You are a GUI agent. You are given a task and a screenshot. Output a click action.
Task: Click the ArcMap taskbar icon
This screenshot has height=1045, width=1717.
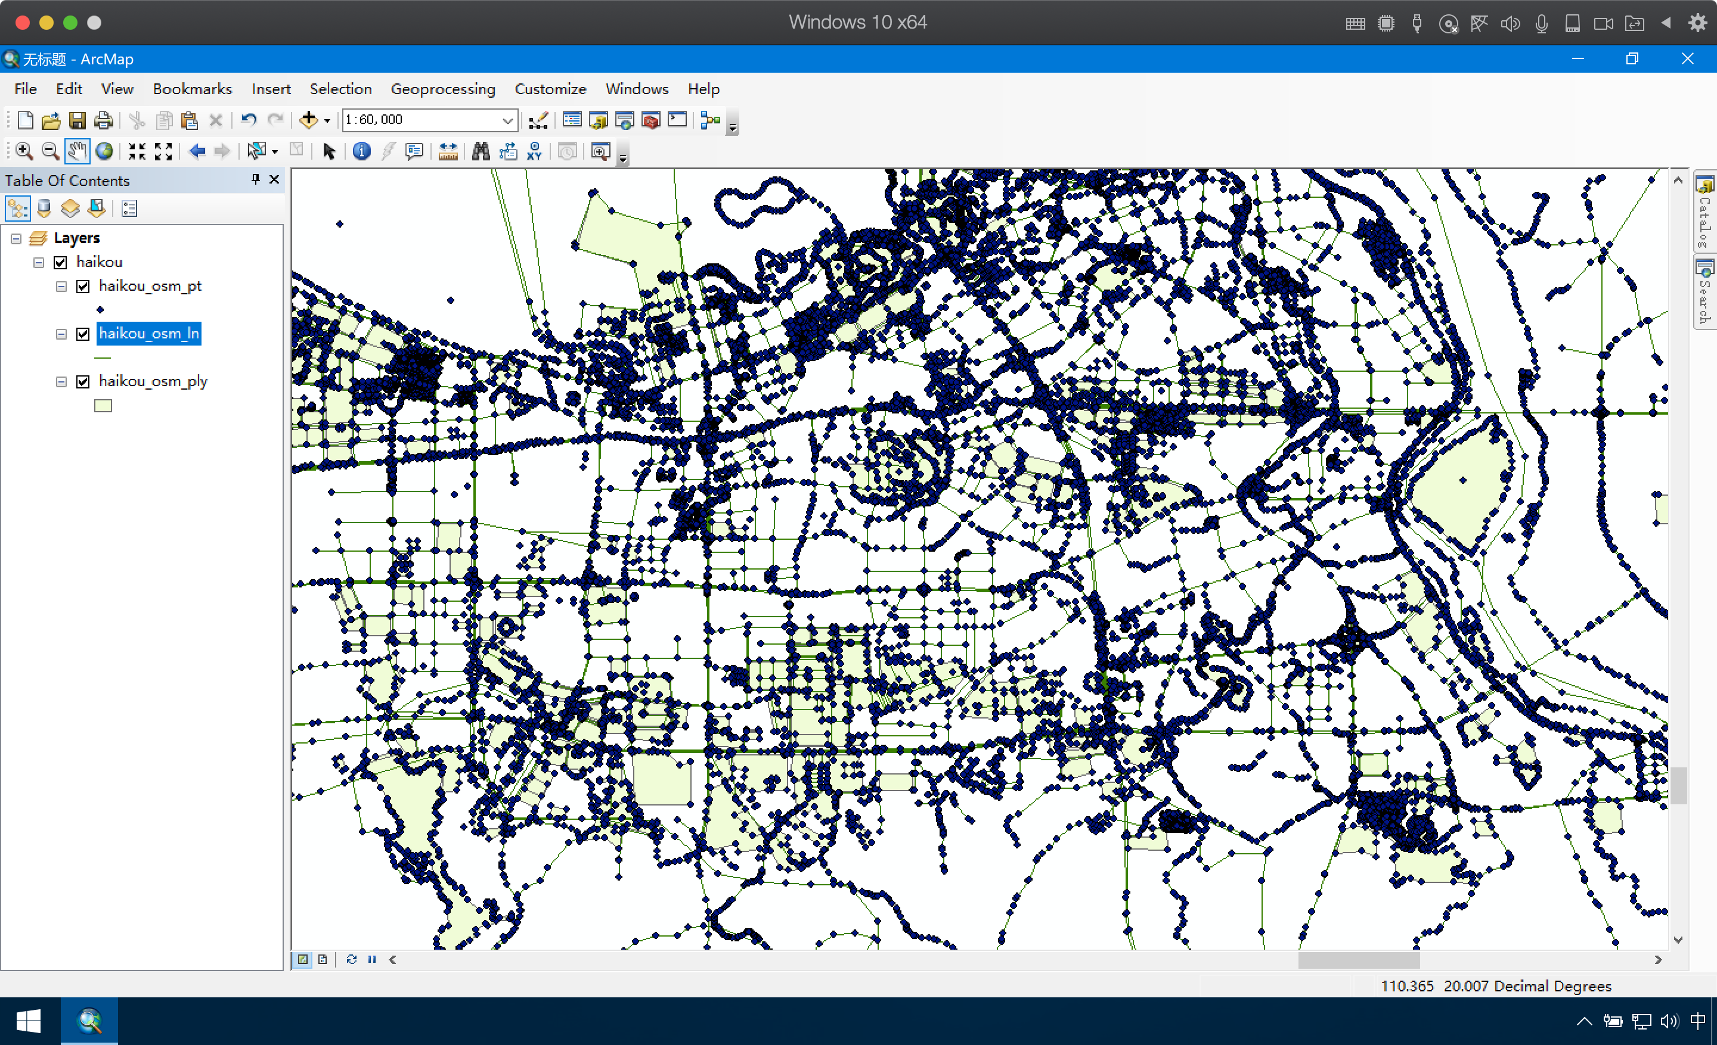(89, 1021)
